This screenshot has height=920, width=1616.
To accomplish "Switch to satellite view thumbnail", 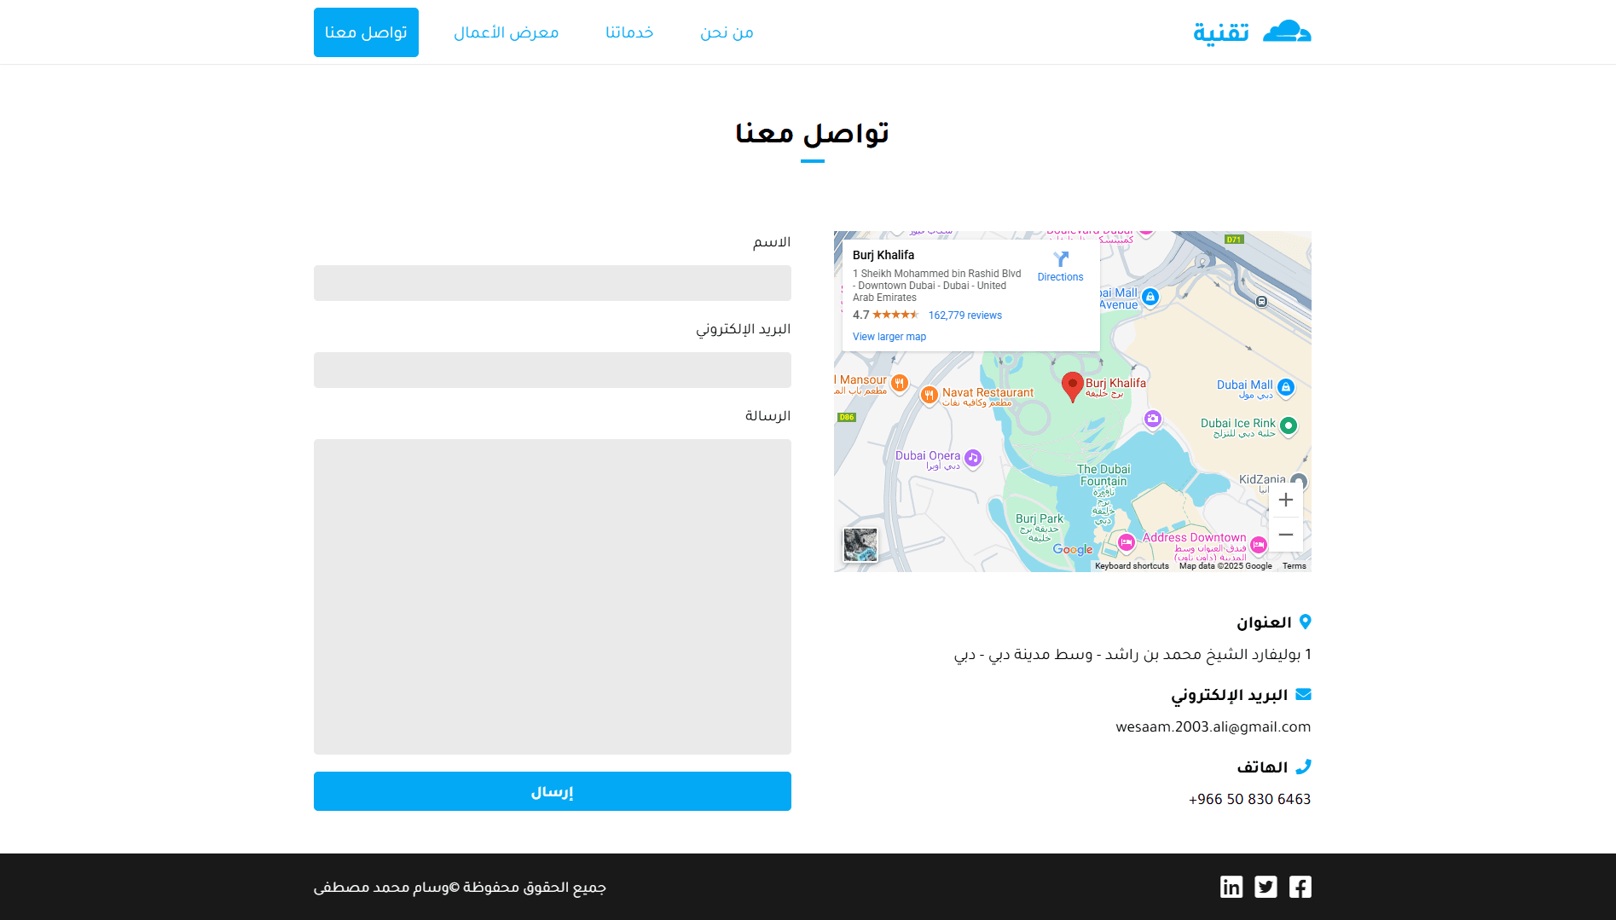I will pyautogui.click(x=860, y=545).
